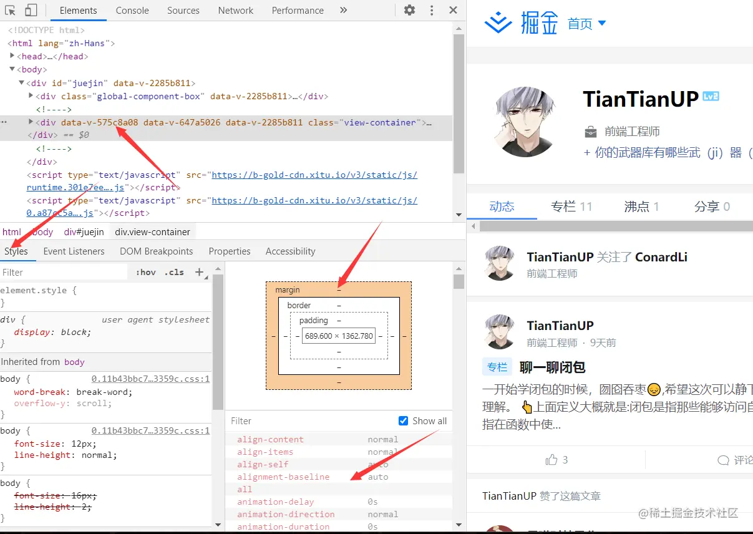Open the Performance tab

click(x=298, y=11)
